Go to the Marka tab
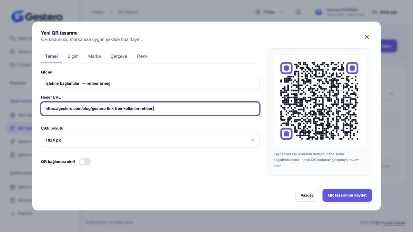Viewport: 413px width, 232px height. pos(95,56)
